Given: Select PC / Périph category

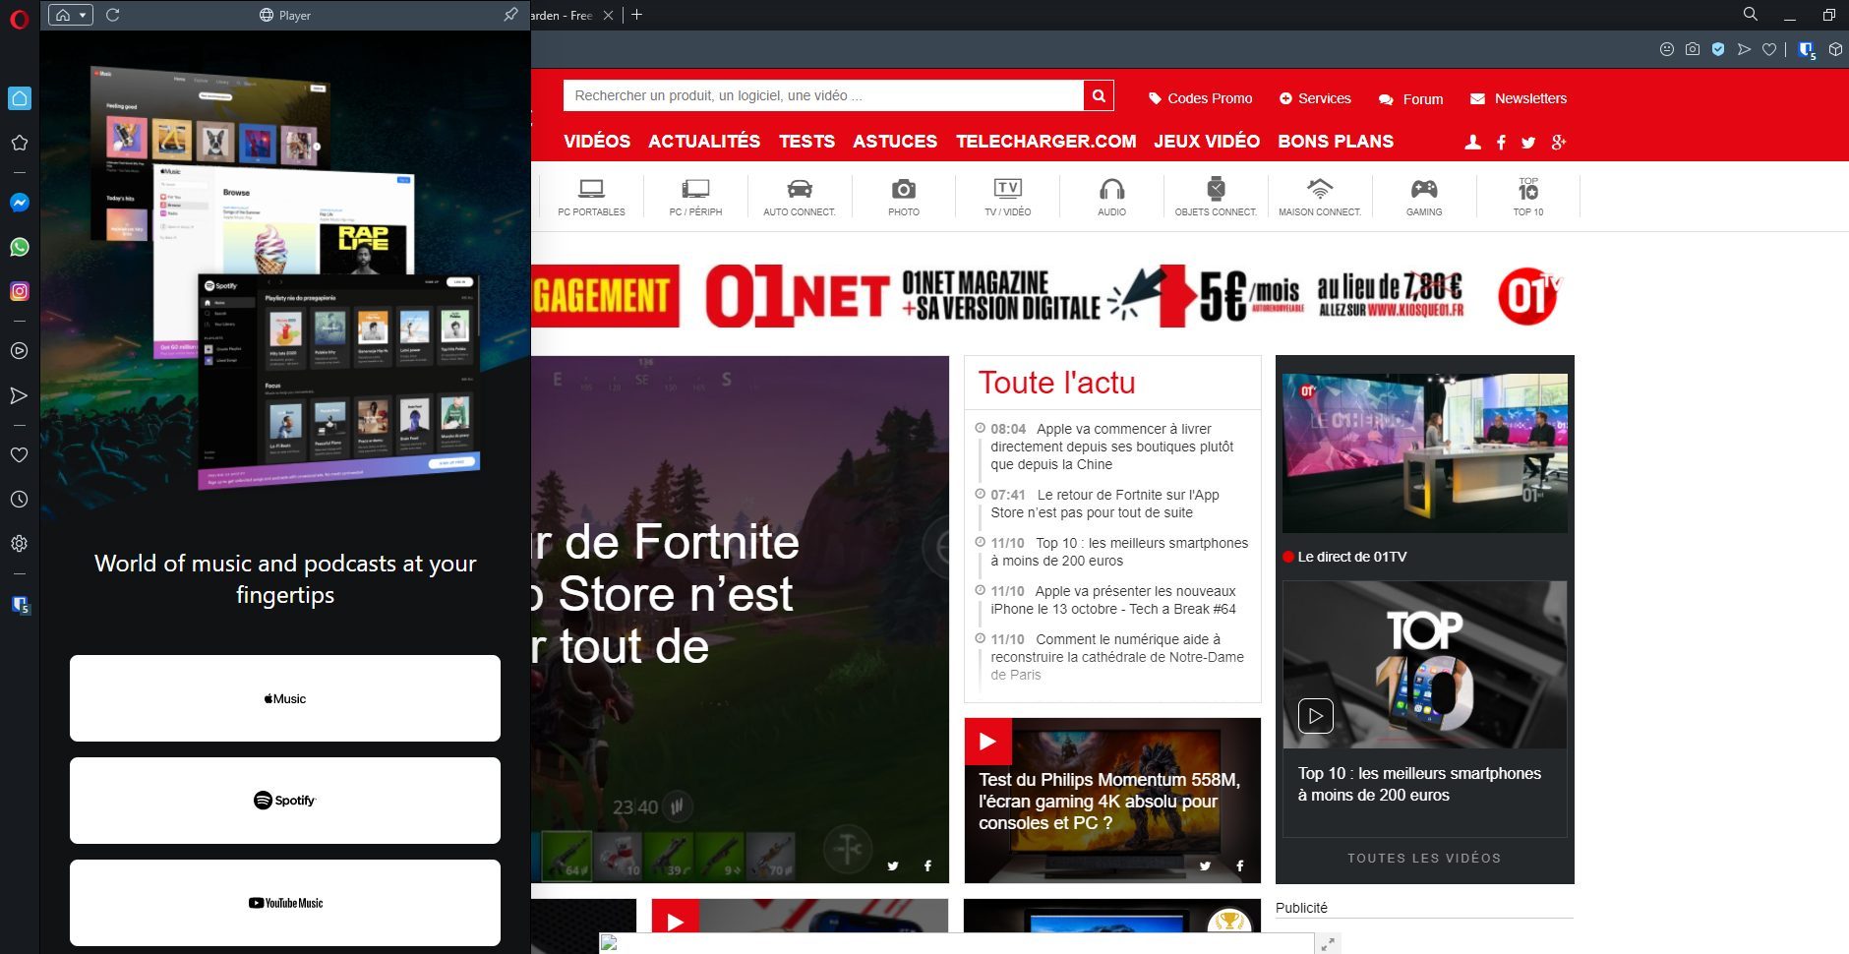Looking at the screenshot, I should pyautogui.click(x=695, y=197).
